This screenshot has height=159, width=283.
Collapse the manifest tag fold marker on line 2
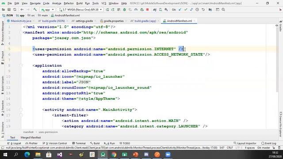(x=21, y=32)
